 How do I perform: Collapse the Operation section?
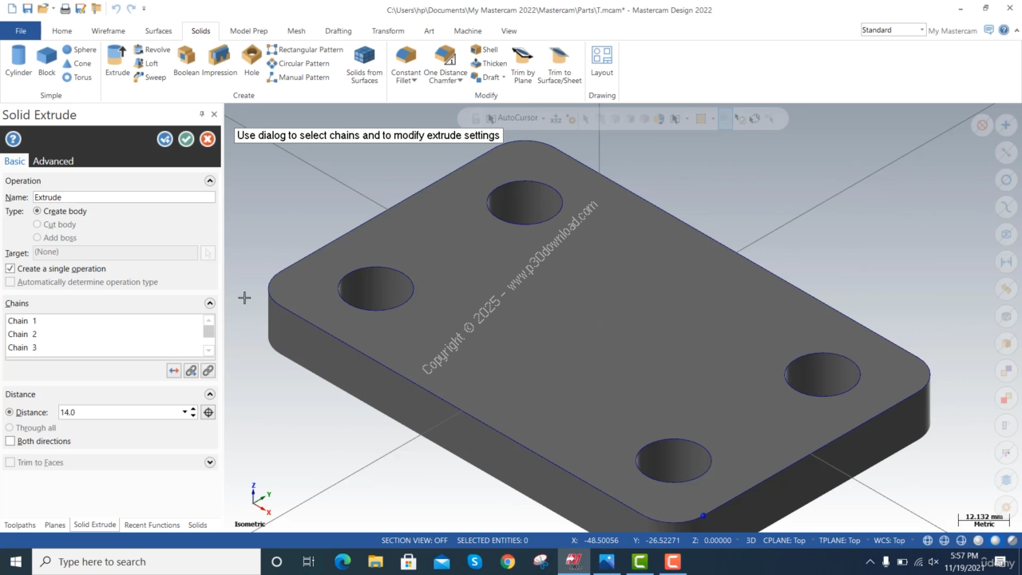pos(210,181)
